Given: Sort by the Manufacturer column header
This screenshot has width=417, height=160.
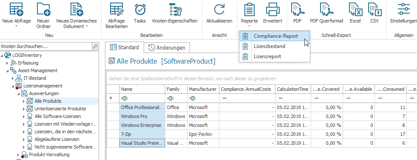Looking at the screenshot, I should tap(203, 89).
